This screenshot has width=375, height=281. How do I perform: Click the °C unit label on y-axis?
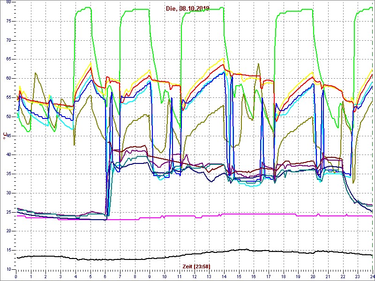click(x=5, y=136)
